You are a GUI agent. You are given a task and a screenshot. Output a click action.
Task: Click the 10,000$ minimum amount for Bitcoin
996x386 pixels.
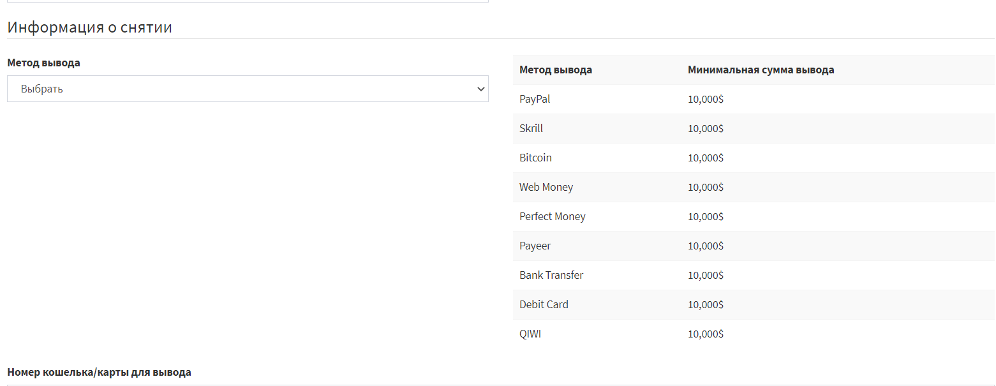(705, 158)
